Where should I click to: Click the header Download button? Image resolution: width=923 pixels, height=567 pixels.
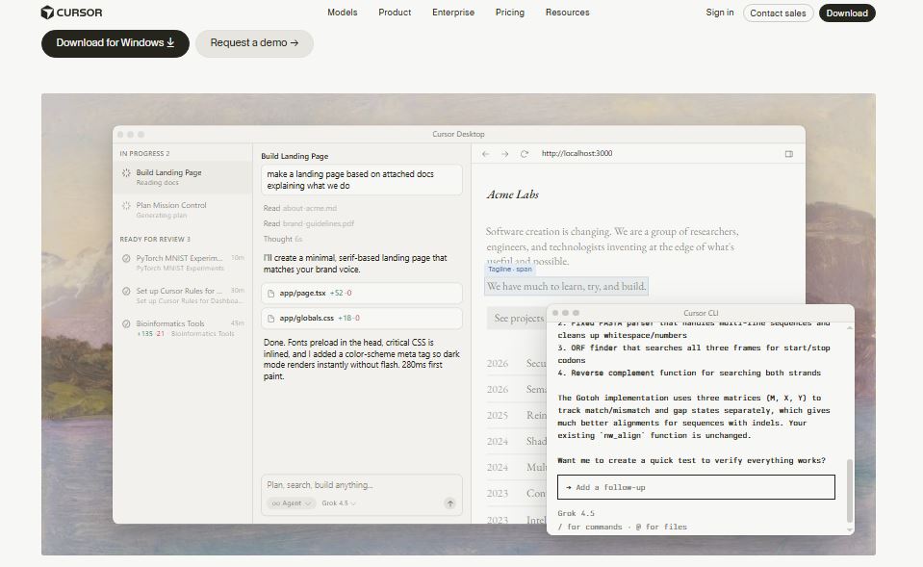(x=846, y=13)
